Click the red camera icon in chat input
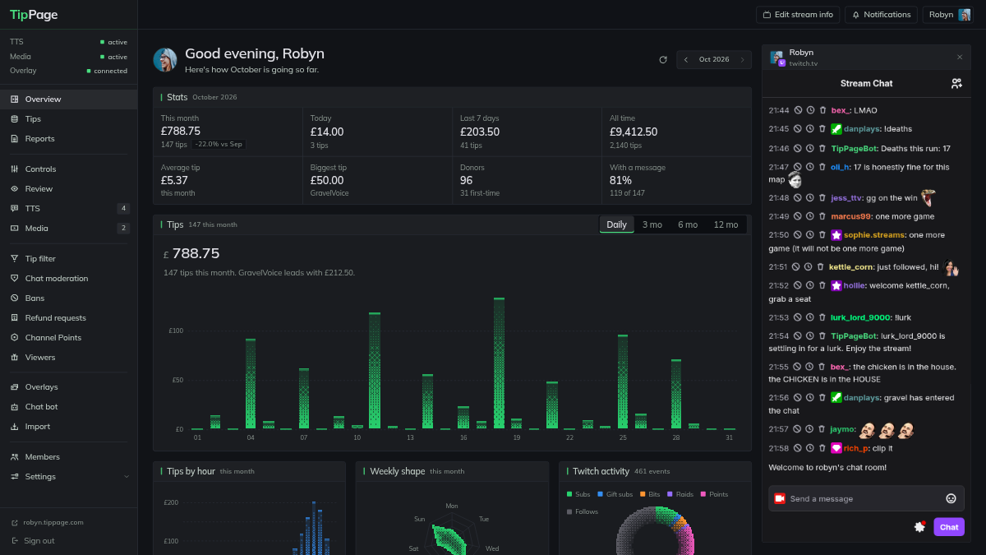 pos(780,498)
